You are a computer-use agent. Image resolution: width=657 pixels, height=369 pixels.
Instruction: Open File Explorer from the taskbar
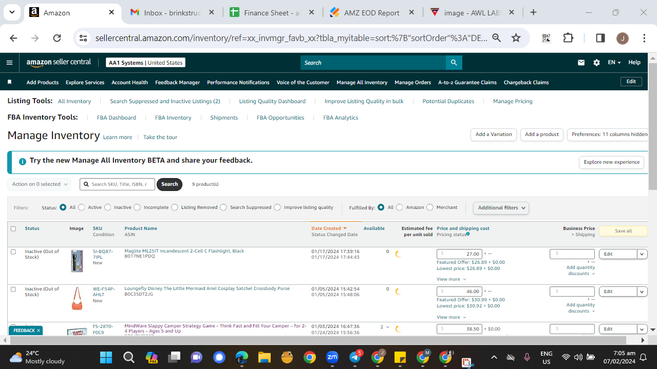point(264,357)
